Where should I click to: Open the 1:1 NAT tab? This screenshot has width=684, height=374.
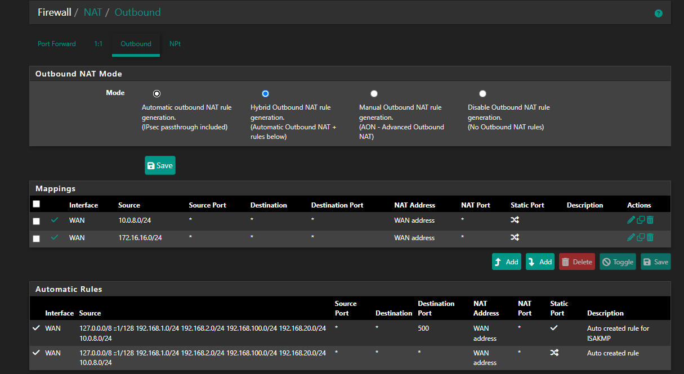click(x=98, y=44)
